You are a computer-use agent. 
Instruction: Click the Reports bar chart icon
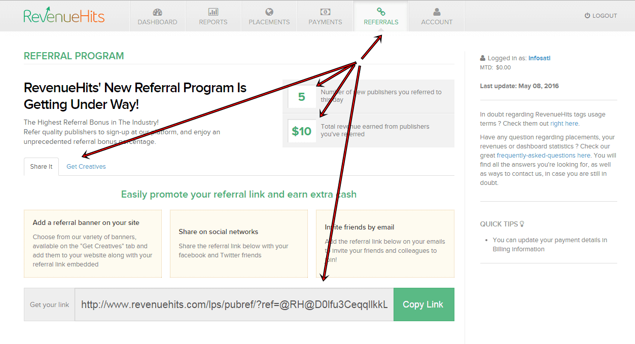pyautogui.click(x=213, y=12)
